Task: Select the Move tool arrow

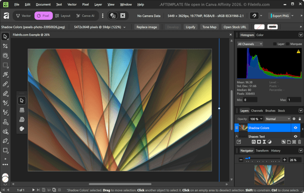Action: 5,37
